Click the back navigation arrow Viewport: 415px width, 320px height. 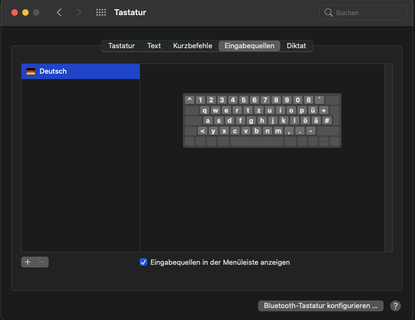point(59,12)
